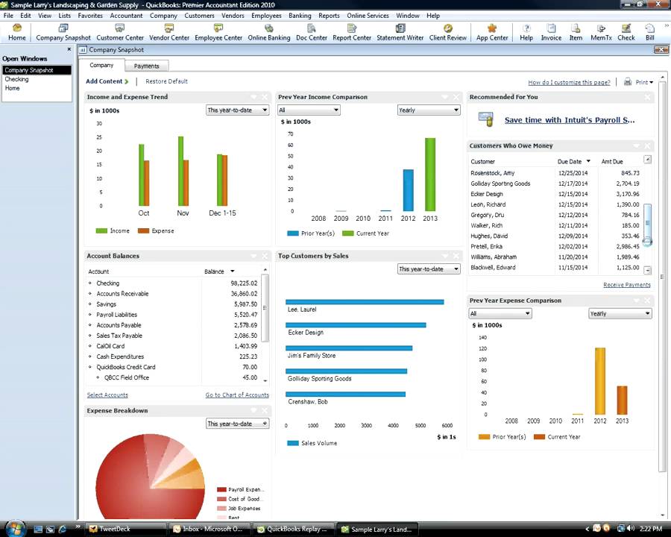This screenshot has height=537, width=671.
Task: Open MemTx memorized transactions icon
Action: click(601, 33)
